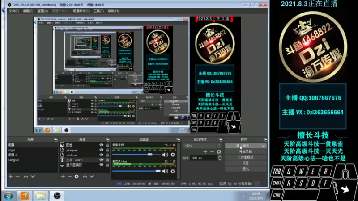Increase transition duration with the up arrow

point(220,157)
